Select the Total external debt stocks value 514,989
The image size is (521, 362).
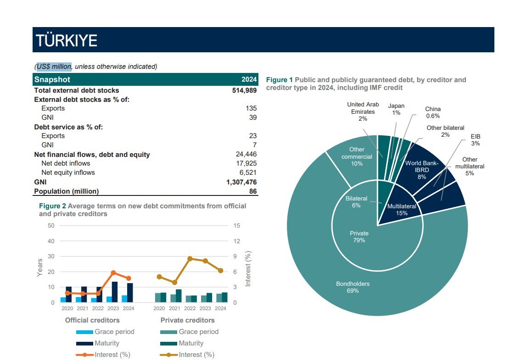[x=244, y=90]
